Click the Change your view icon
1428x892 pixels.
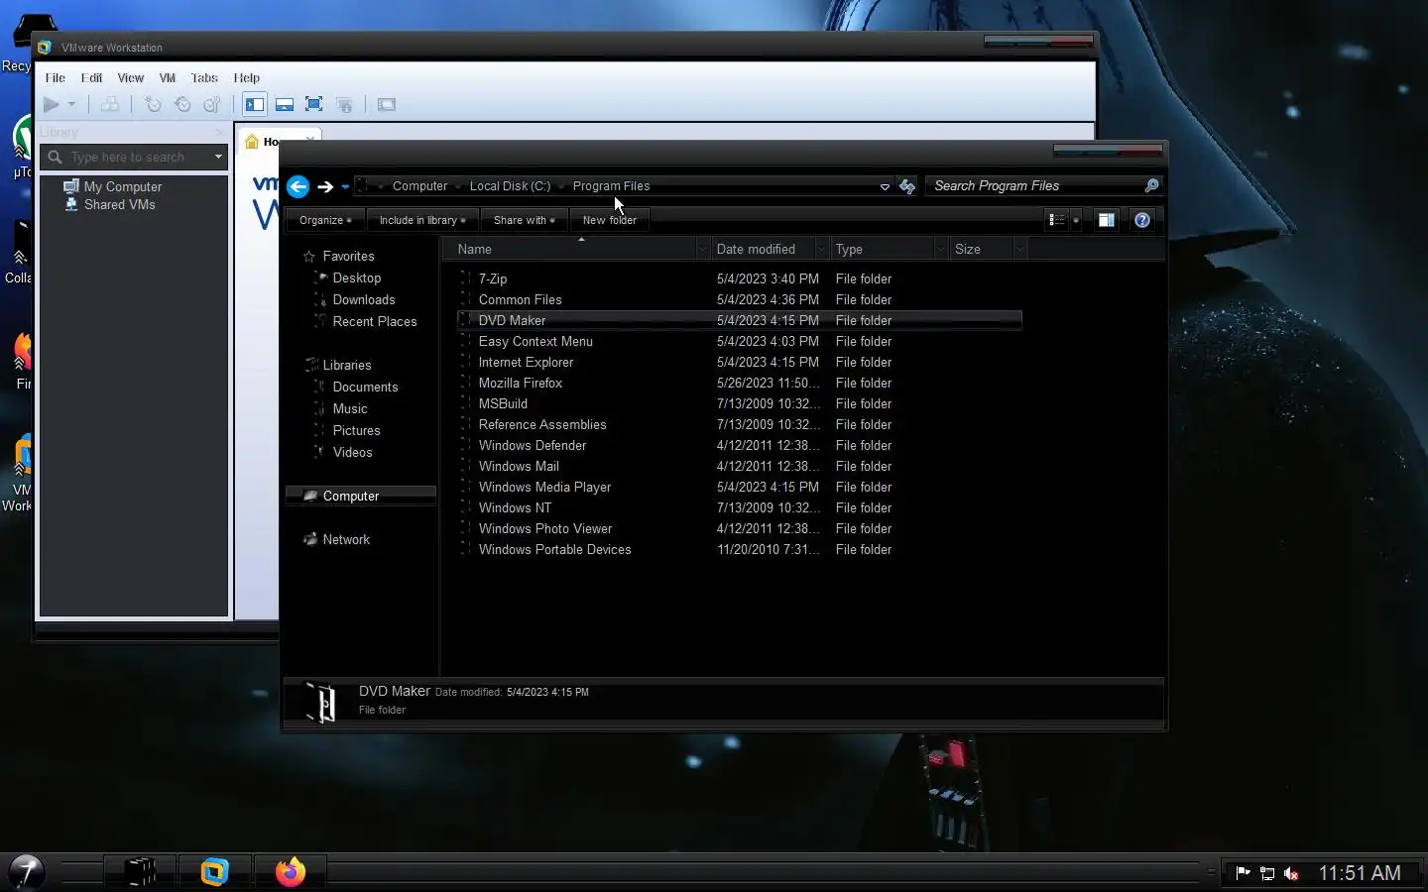tap(1057, 220)
